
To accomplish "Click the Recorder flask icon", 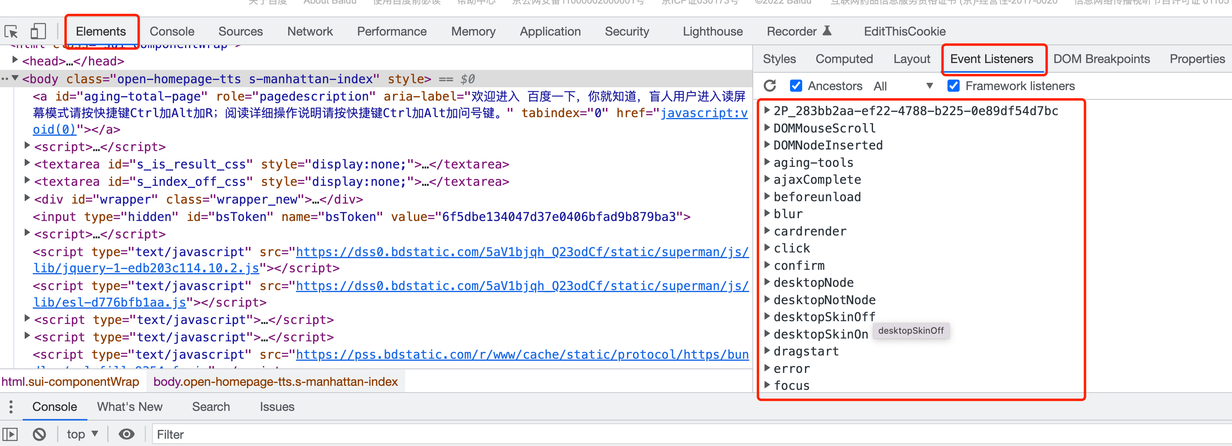I will (x=827, y=31).
